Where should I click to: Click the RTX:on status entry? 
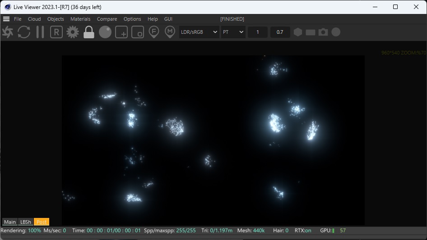pyautogui.click(x=303, y=231)
